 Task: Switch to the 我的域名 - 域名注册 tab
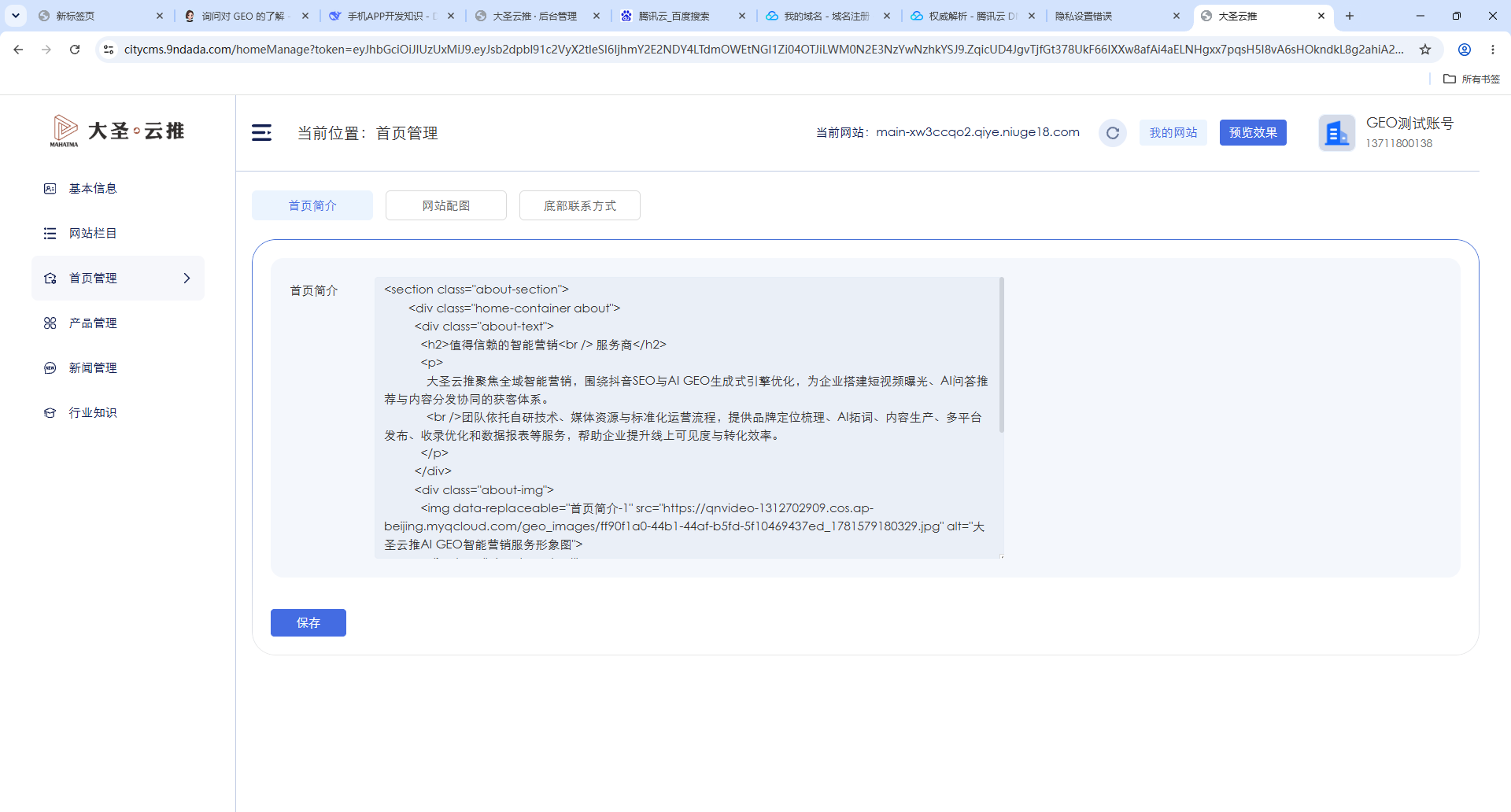826,16
